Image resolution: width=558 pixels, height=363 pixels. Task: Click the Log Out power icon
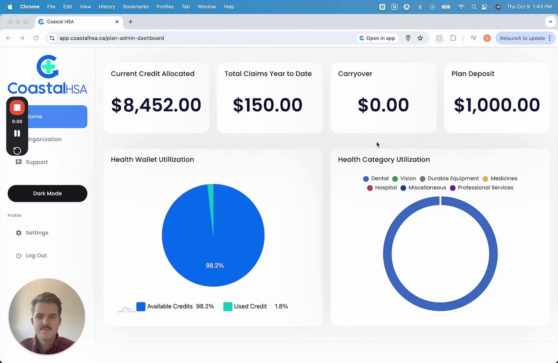pos(19,256)
